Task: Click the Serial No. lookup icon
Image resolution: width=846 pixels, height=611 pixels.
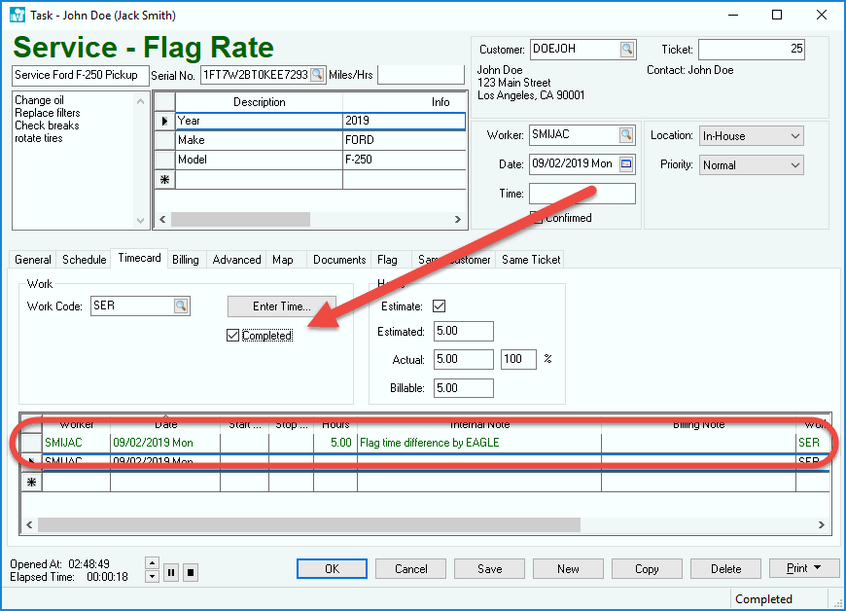Action: tap(317, 76)
